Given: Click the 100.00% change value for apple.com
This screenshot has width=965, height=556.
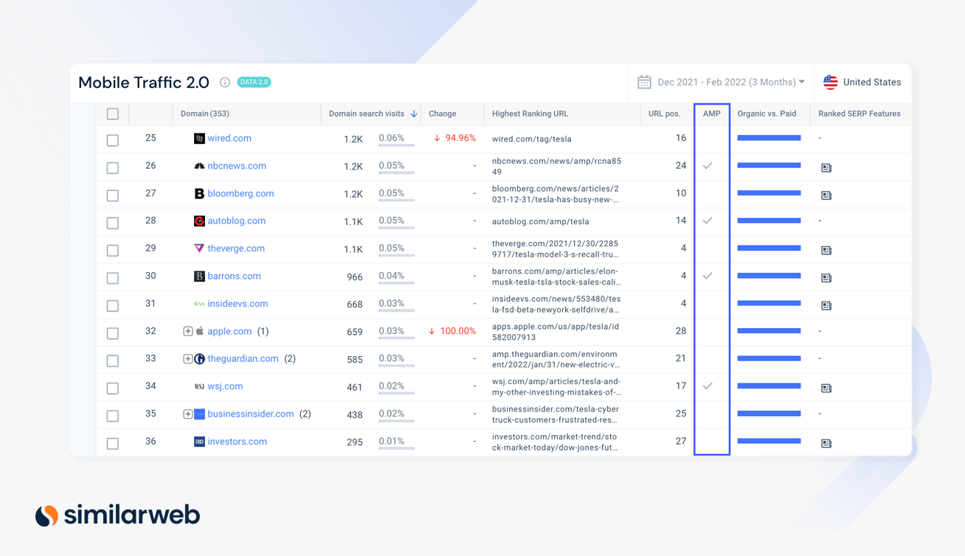Looking at the screenshot, I should pos(452,331).
